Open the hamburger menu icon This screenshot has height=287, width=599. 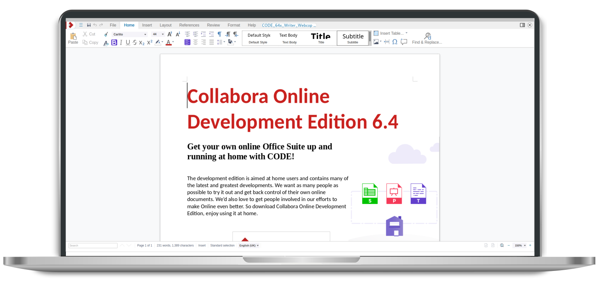[x=81, y=25]
